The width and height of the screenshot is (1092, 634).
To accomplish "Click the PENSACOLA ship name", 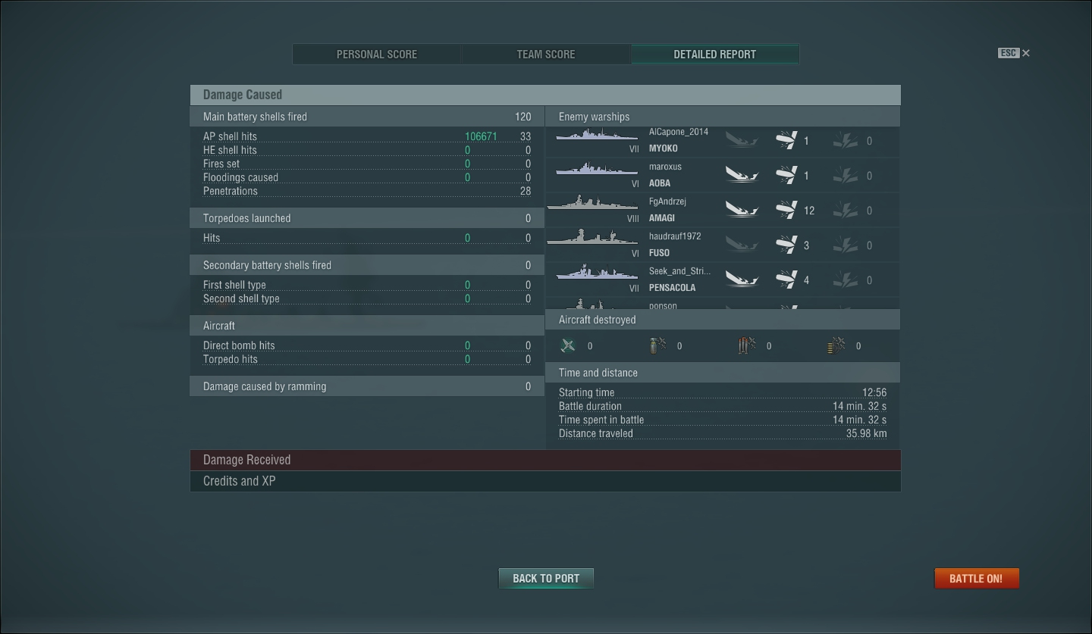I will click(x=672, y=288).
